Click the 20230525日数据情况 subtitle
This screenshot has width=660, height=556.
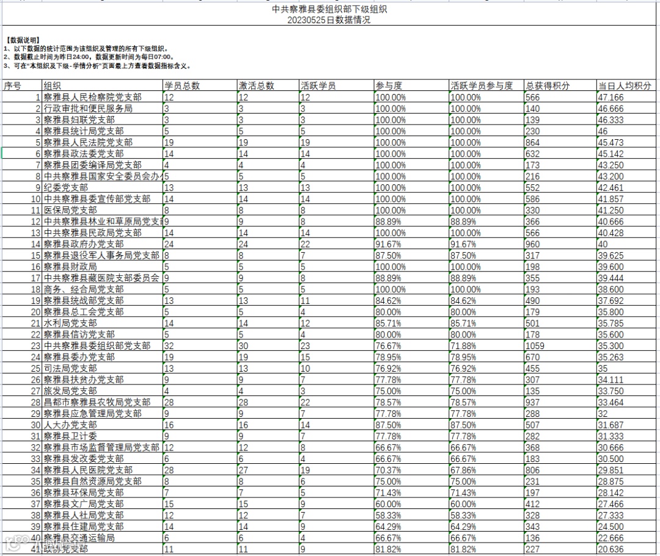click(x=329, y=20)
